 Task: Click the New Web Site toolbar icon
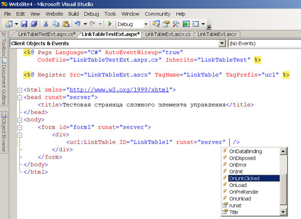click(9, 24)
